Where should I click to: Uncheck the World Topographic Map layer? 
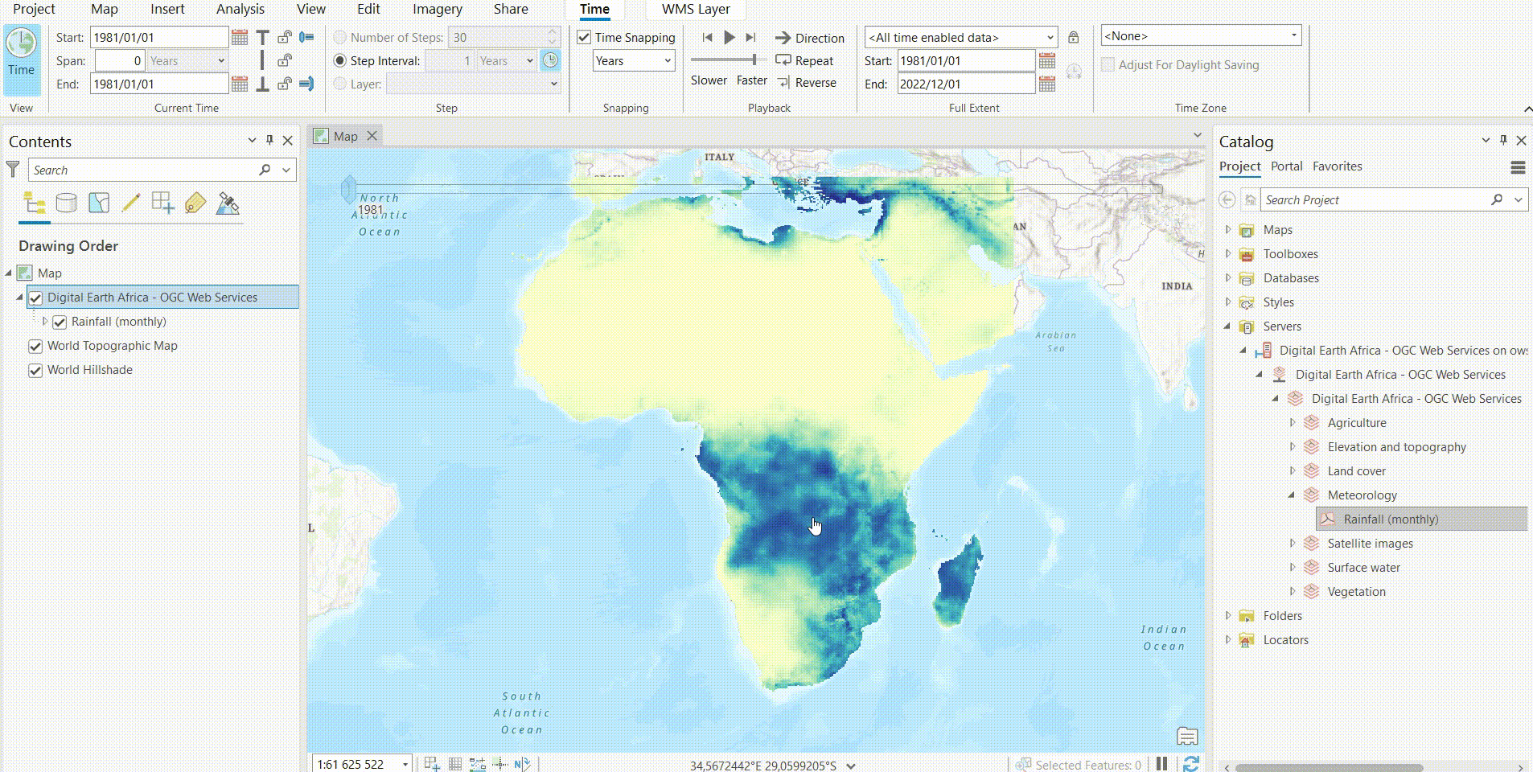tap(35, 346)
